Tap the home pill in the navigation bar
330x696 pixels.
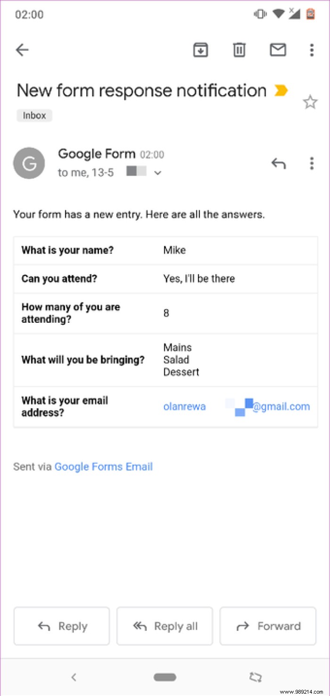click(165, 677)
